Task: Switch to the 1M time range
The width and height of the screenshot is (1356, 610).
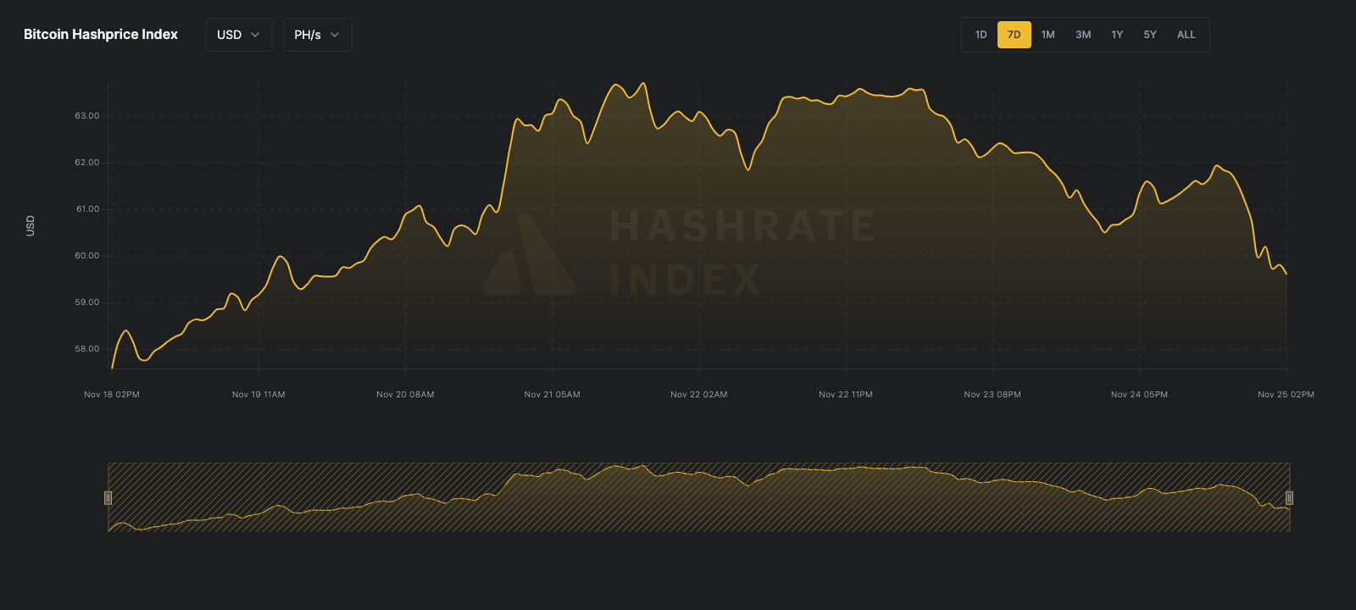Action: pos(1048,35)
